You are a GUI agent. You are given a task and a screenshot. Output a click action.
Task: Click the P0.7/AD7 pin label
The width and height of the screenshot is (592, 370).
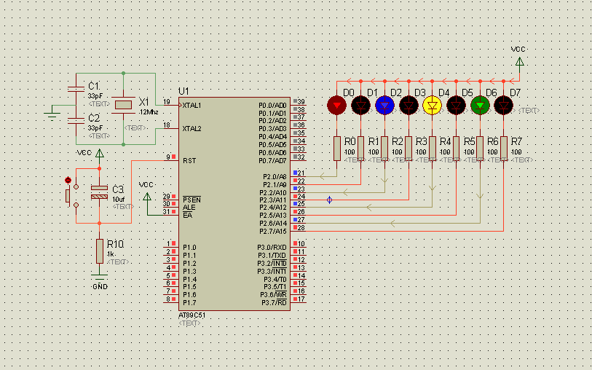pos(272,160)
